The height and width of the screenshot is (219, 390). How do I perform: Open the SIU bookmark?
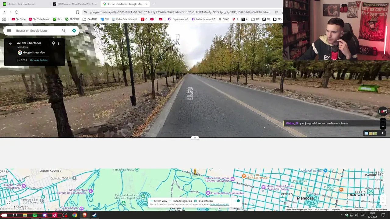click(105, 19)
